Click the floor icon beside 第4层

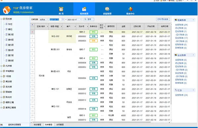pyautogui.click(x=6, y=39)
